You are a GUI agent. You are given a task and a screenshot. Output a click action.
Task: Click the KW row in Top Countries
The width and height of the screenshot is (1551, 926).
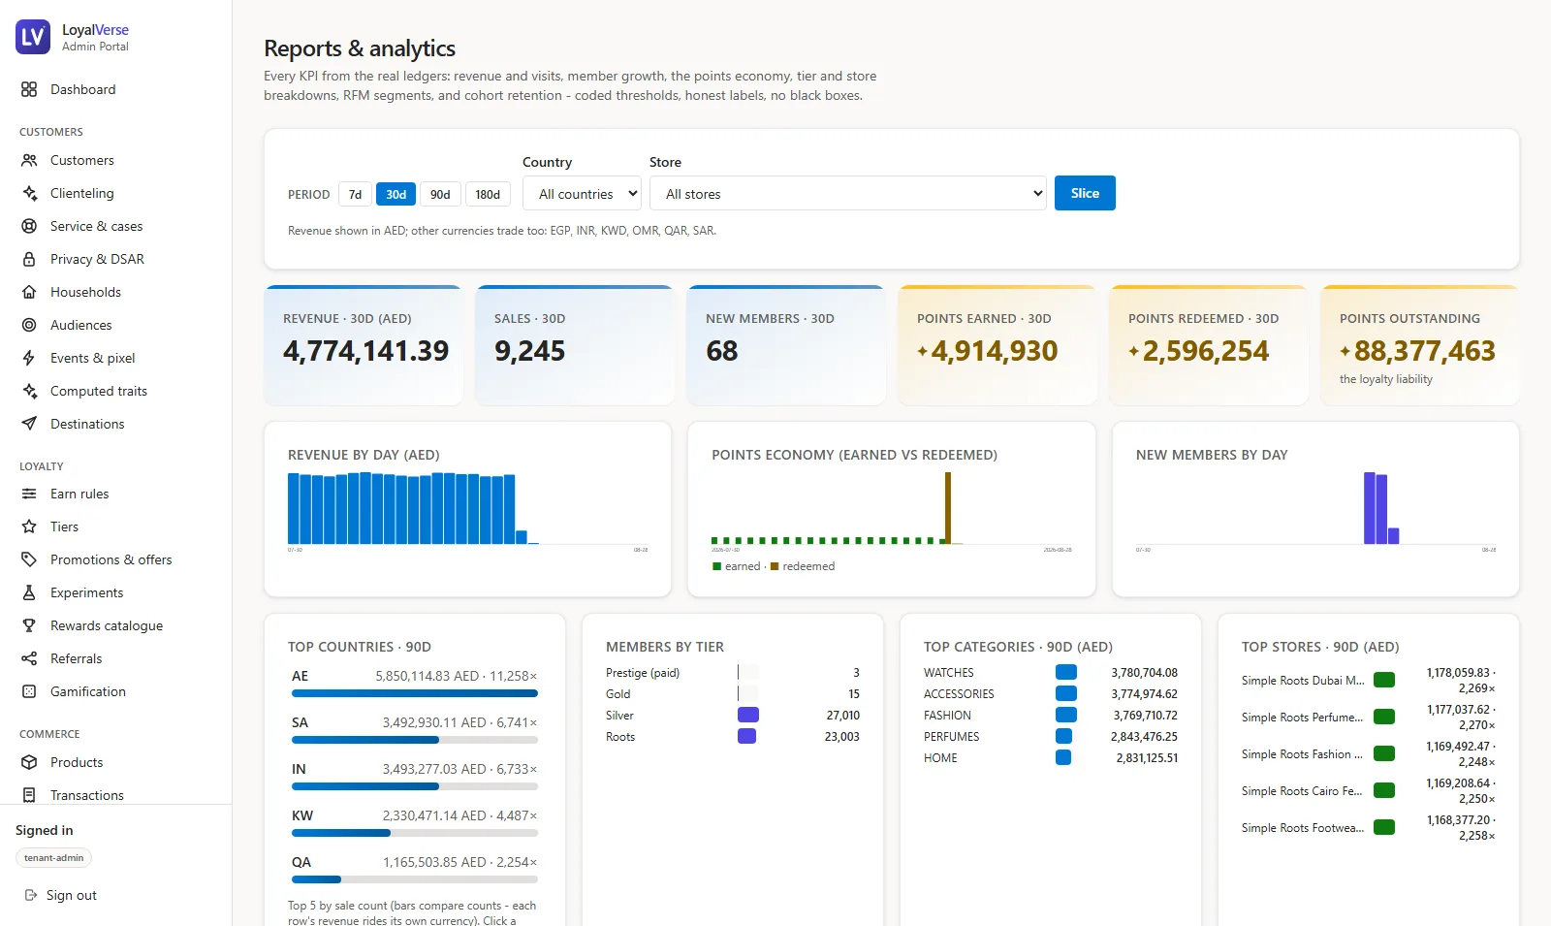click(415, 822)
